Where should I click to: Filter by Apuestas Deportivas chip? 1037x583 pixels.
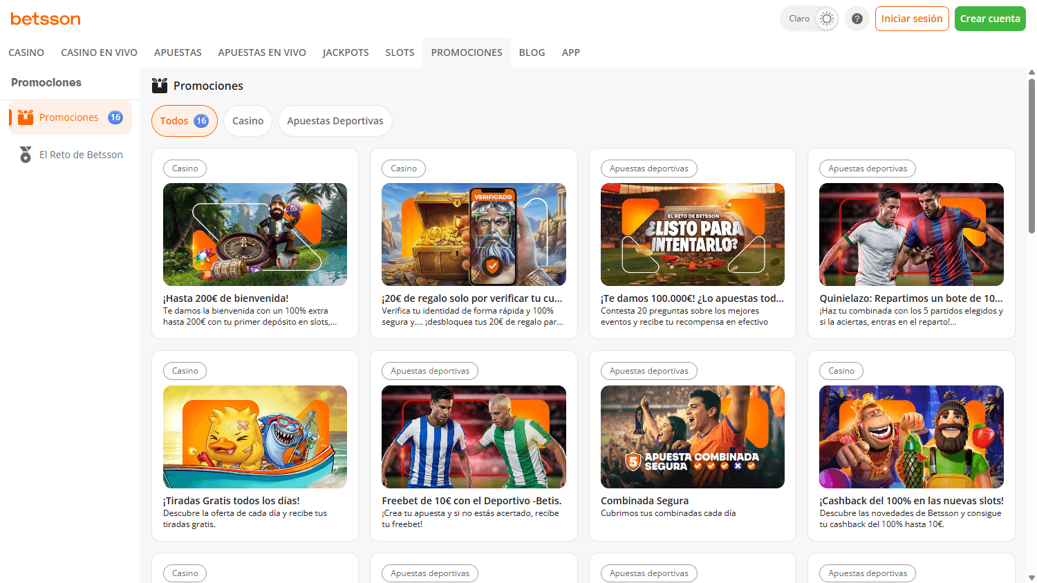pos(335,121)
